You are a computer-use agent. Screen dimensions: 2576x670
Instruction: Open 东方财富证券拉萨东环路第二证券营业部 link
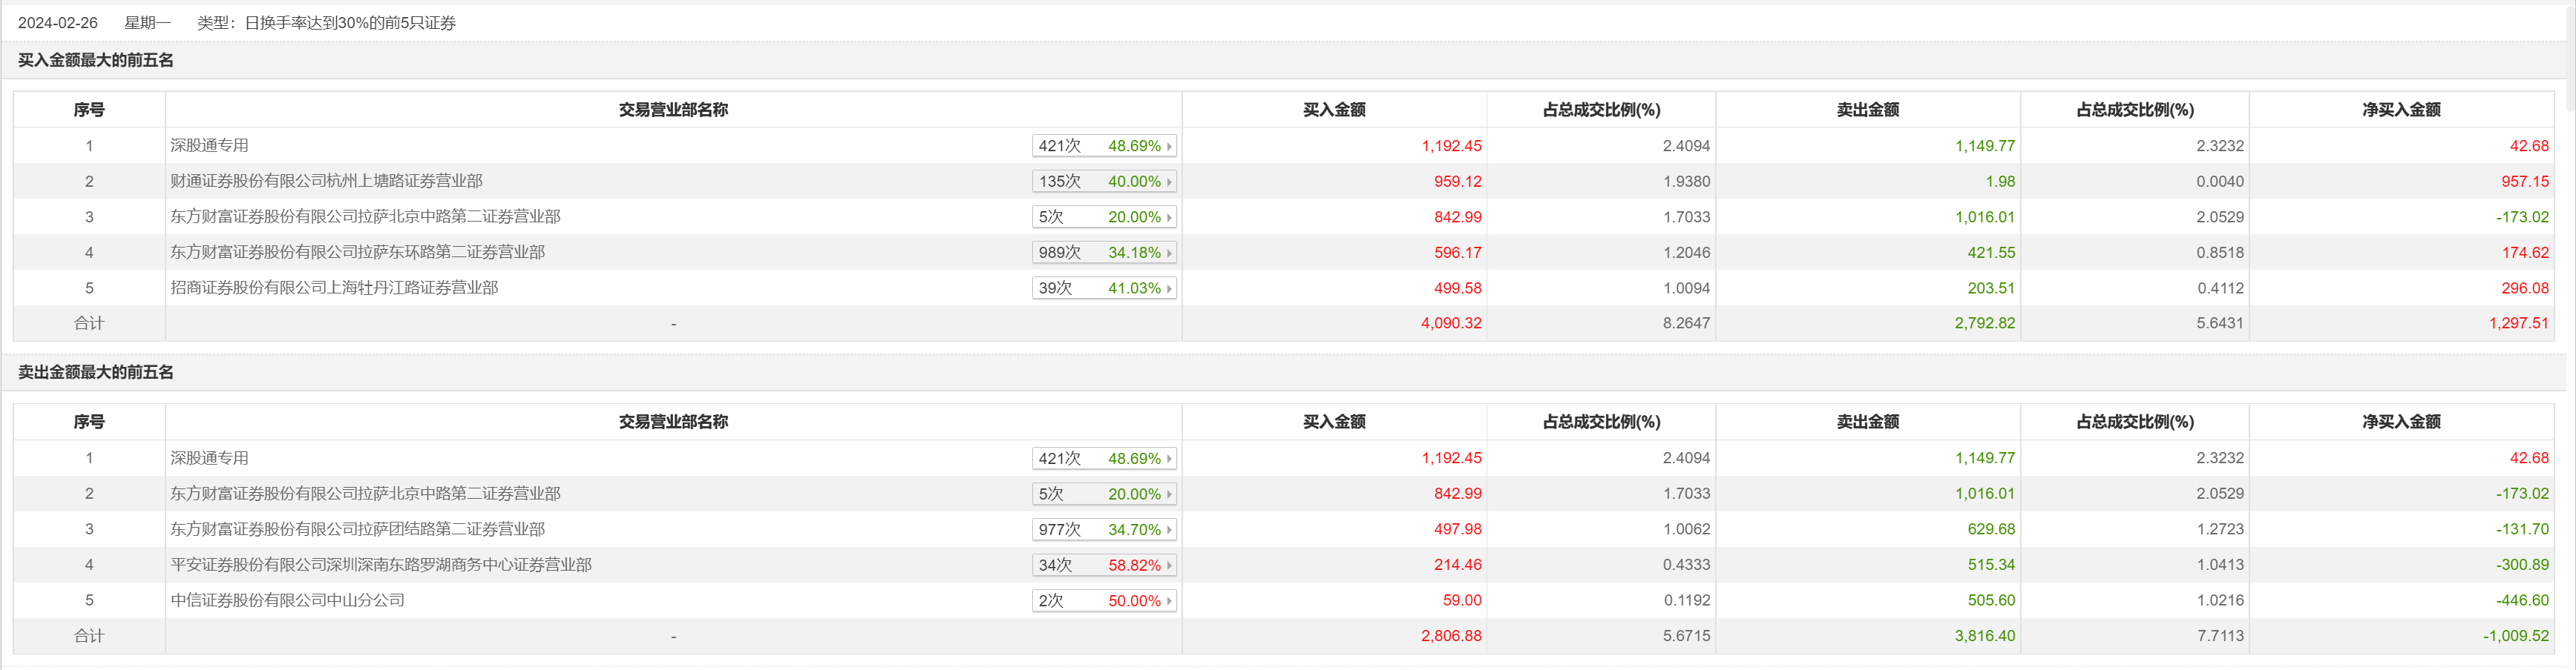[357, 252]
